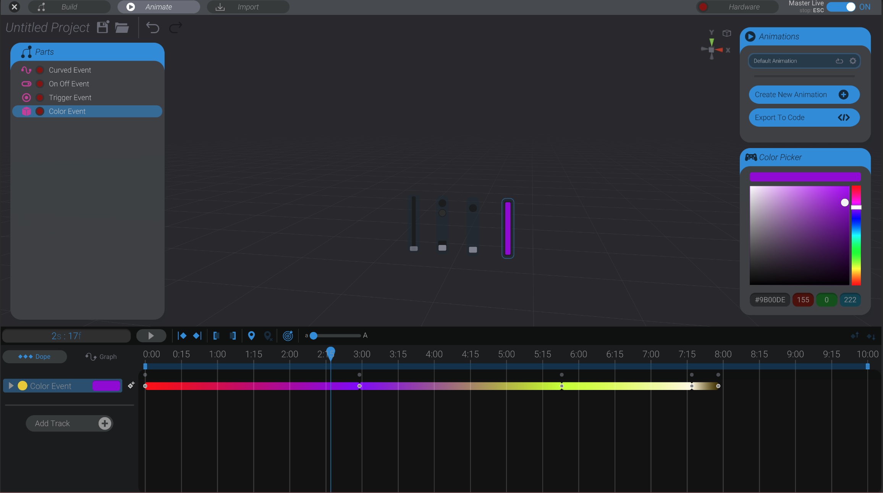
Task: Expand the Animations panel play arrow
Action: (x=750, y=36)
